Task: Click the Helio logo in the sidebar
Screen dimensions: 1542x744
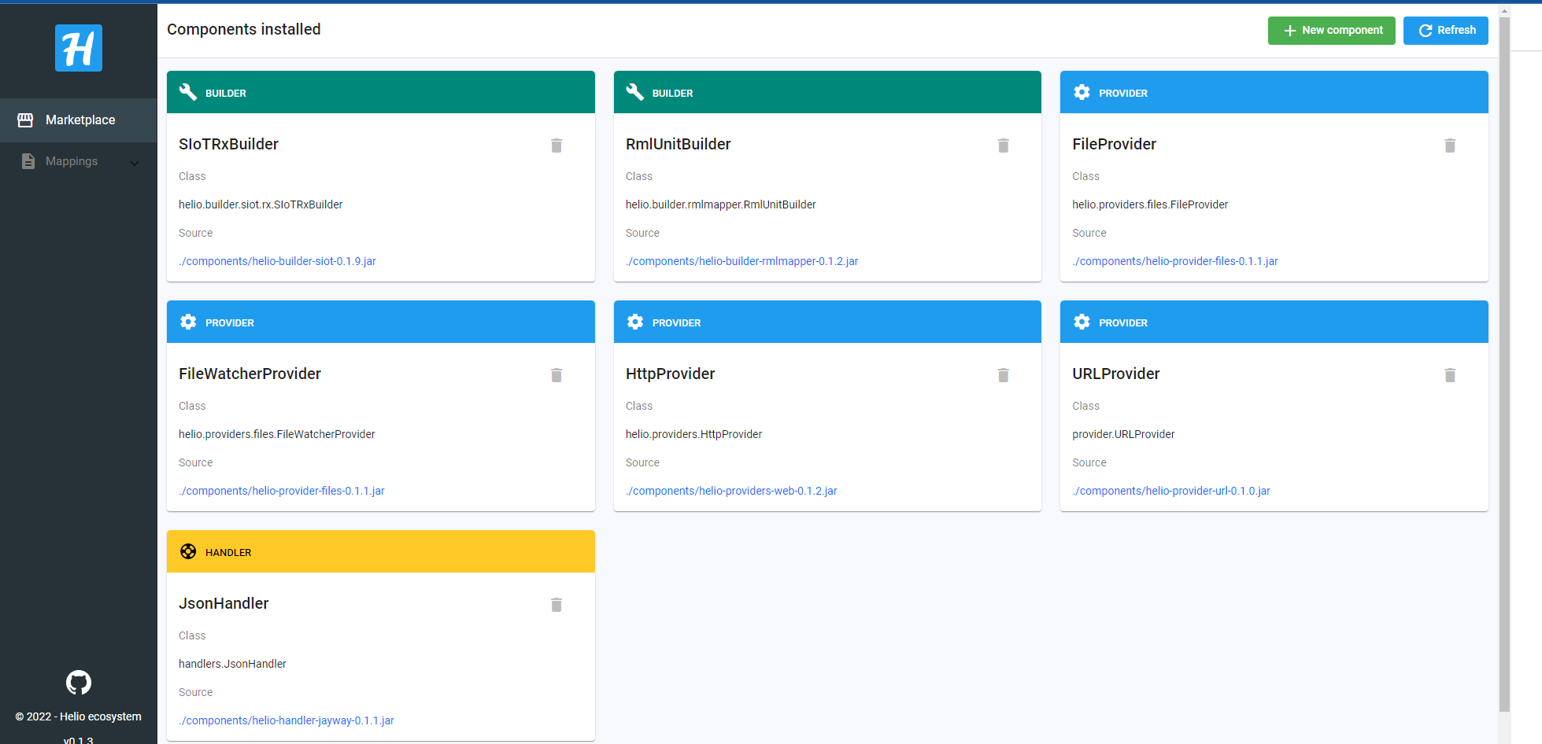Action: (x=78, y=48)
